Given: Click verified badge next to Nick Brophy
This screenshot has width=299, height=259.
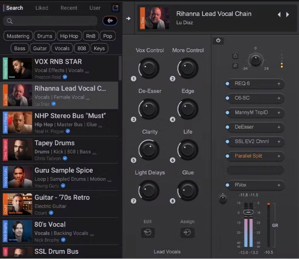Looking at the screenshot, I should pyautogui.click(x=63, y=240).
